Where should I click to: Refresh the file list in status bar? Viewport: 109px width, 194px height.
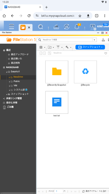point(83,191)
